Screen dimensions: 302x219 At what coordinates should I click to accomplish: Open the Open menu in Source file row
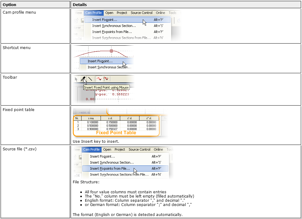coord(107,149)
